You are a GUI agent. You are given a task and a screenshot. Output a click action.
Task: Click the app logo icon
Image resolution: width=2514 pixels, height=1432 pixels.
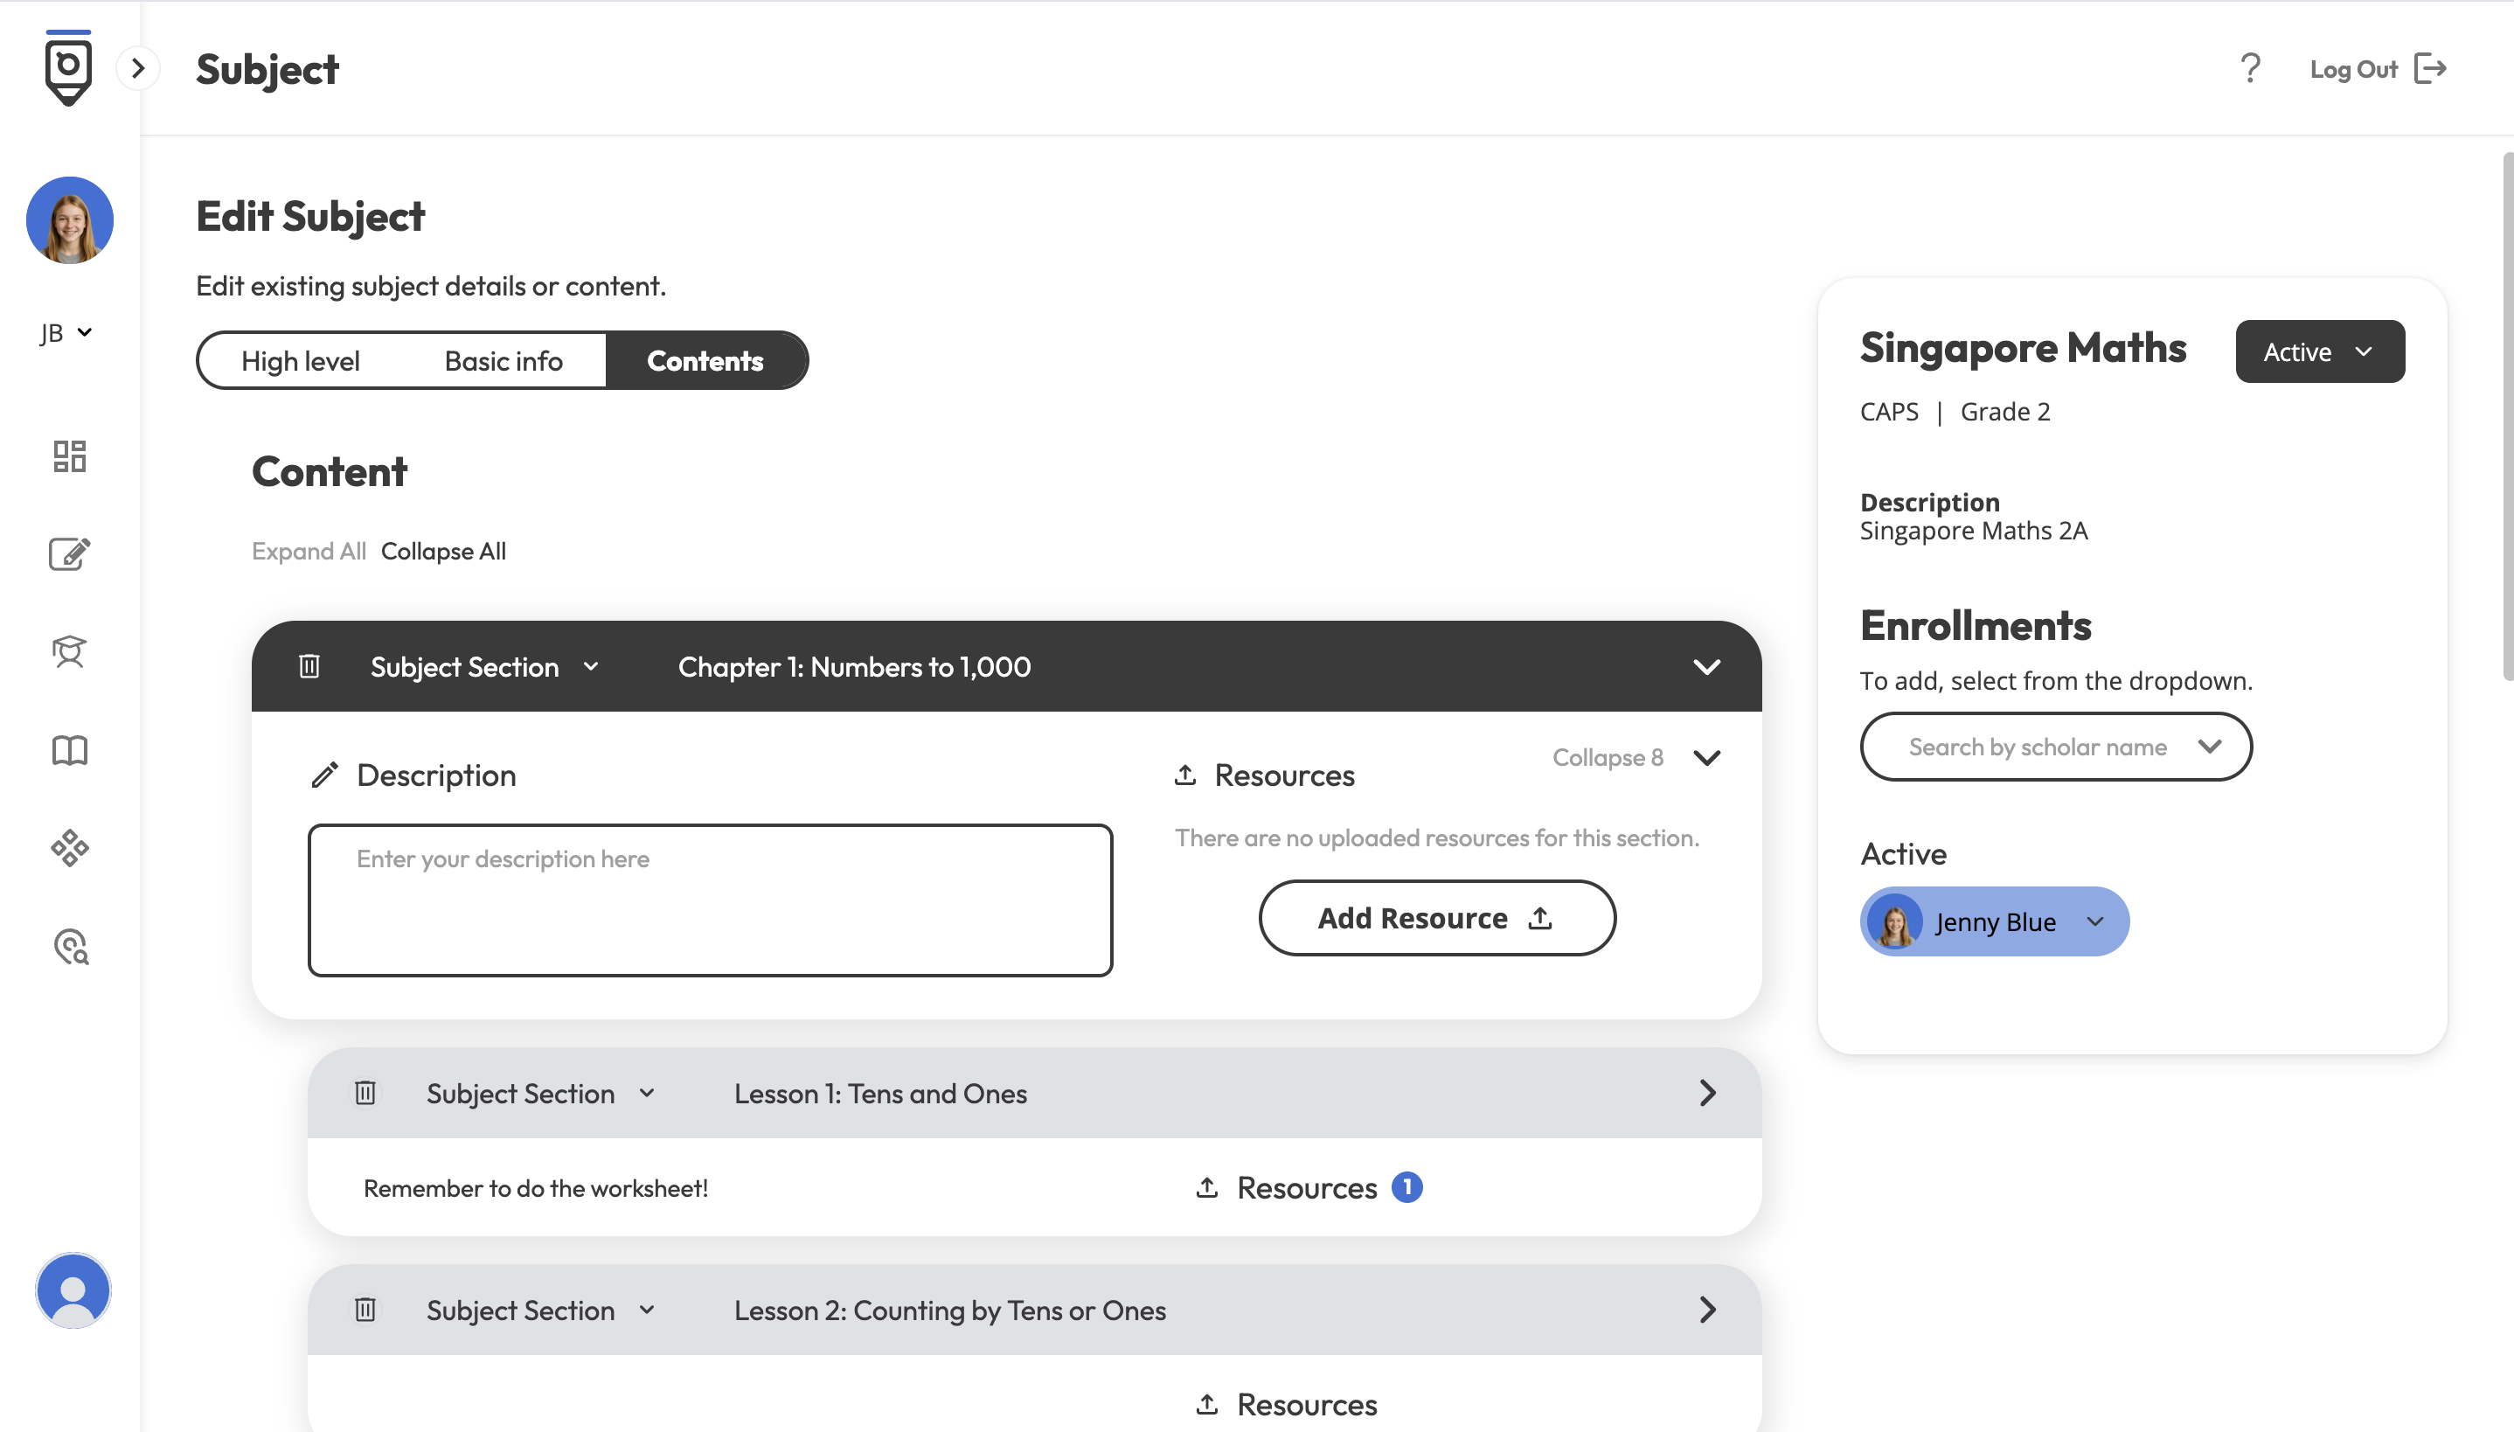pyautogui.click(x=69, y=68)
